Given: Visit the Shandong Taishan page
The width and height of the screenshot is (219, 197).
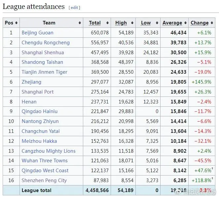Looking at the screenshot, I should [x=42, y=62].
